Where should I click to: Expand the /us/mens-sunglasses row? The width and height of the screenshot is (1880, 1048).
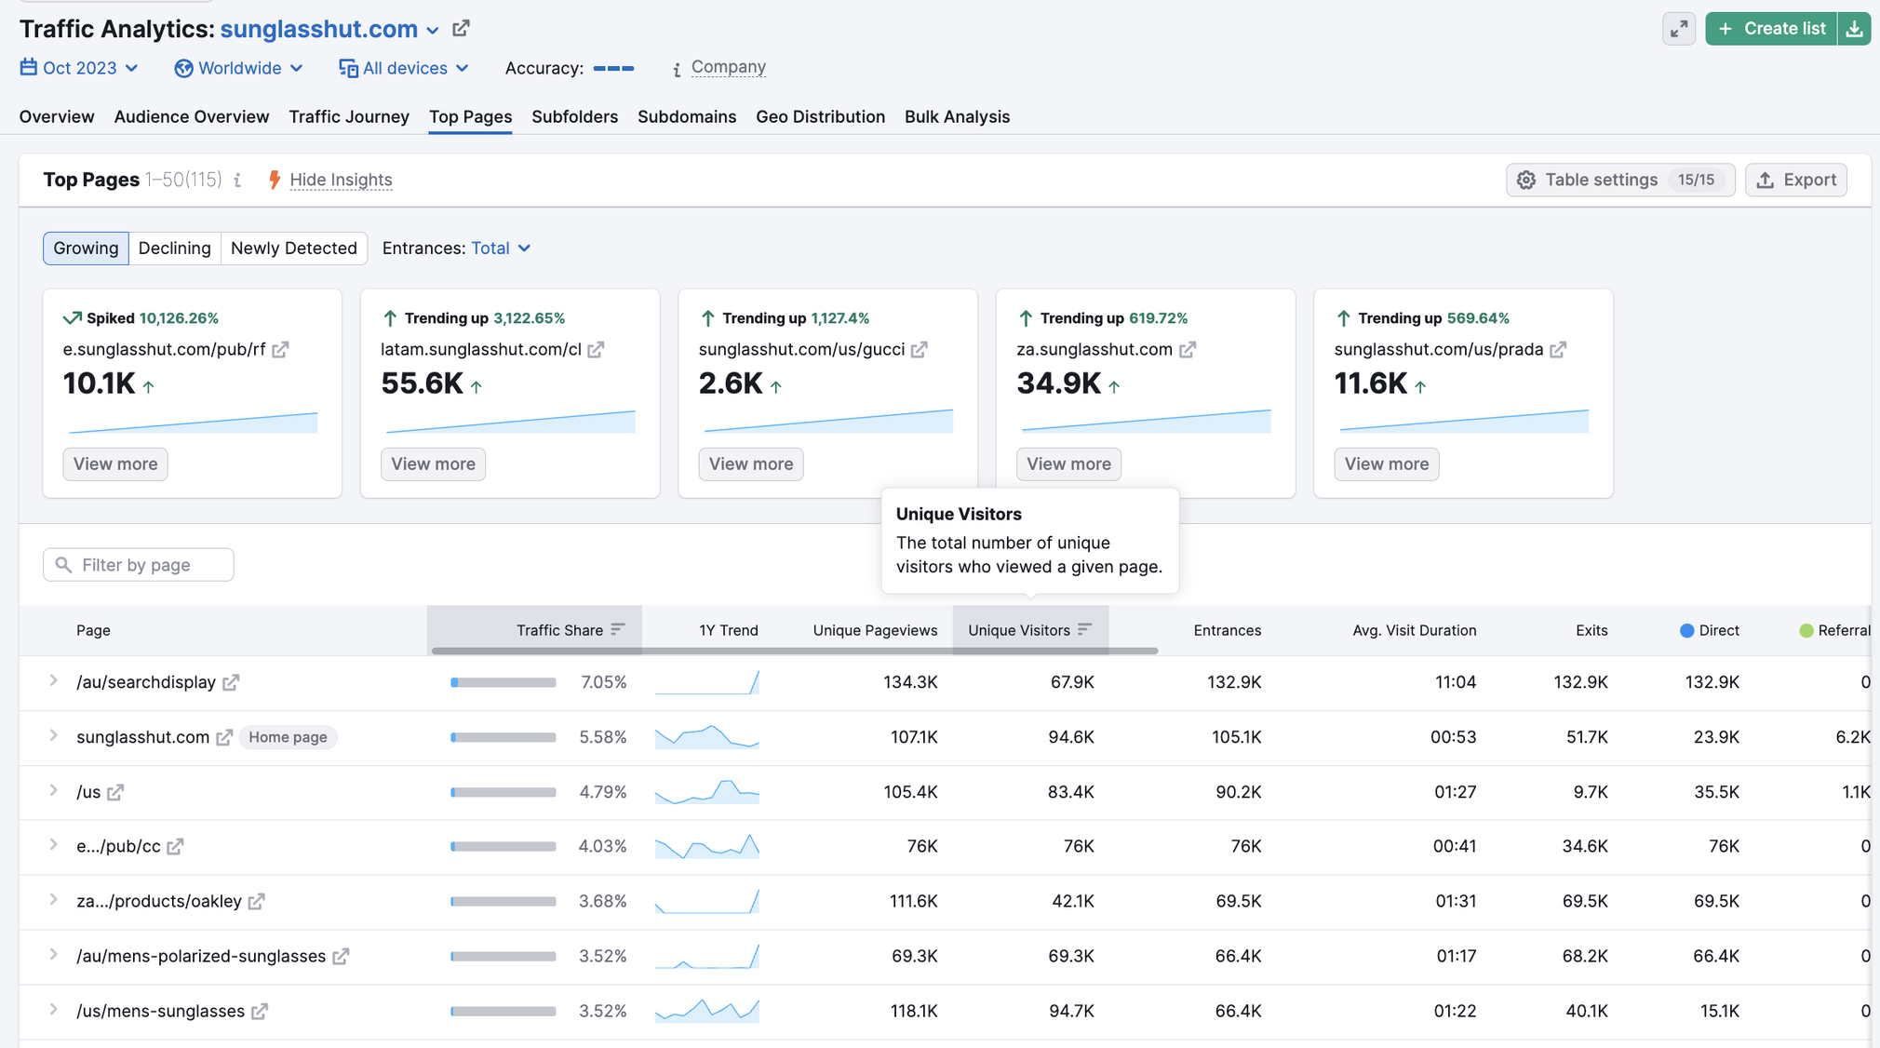pyautogui.click(x=53, y=1010)
